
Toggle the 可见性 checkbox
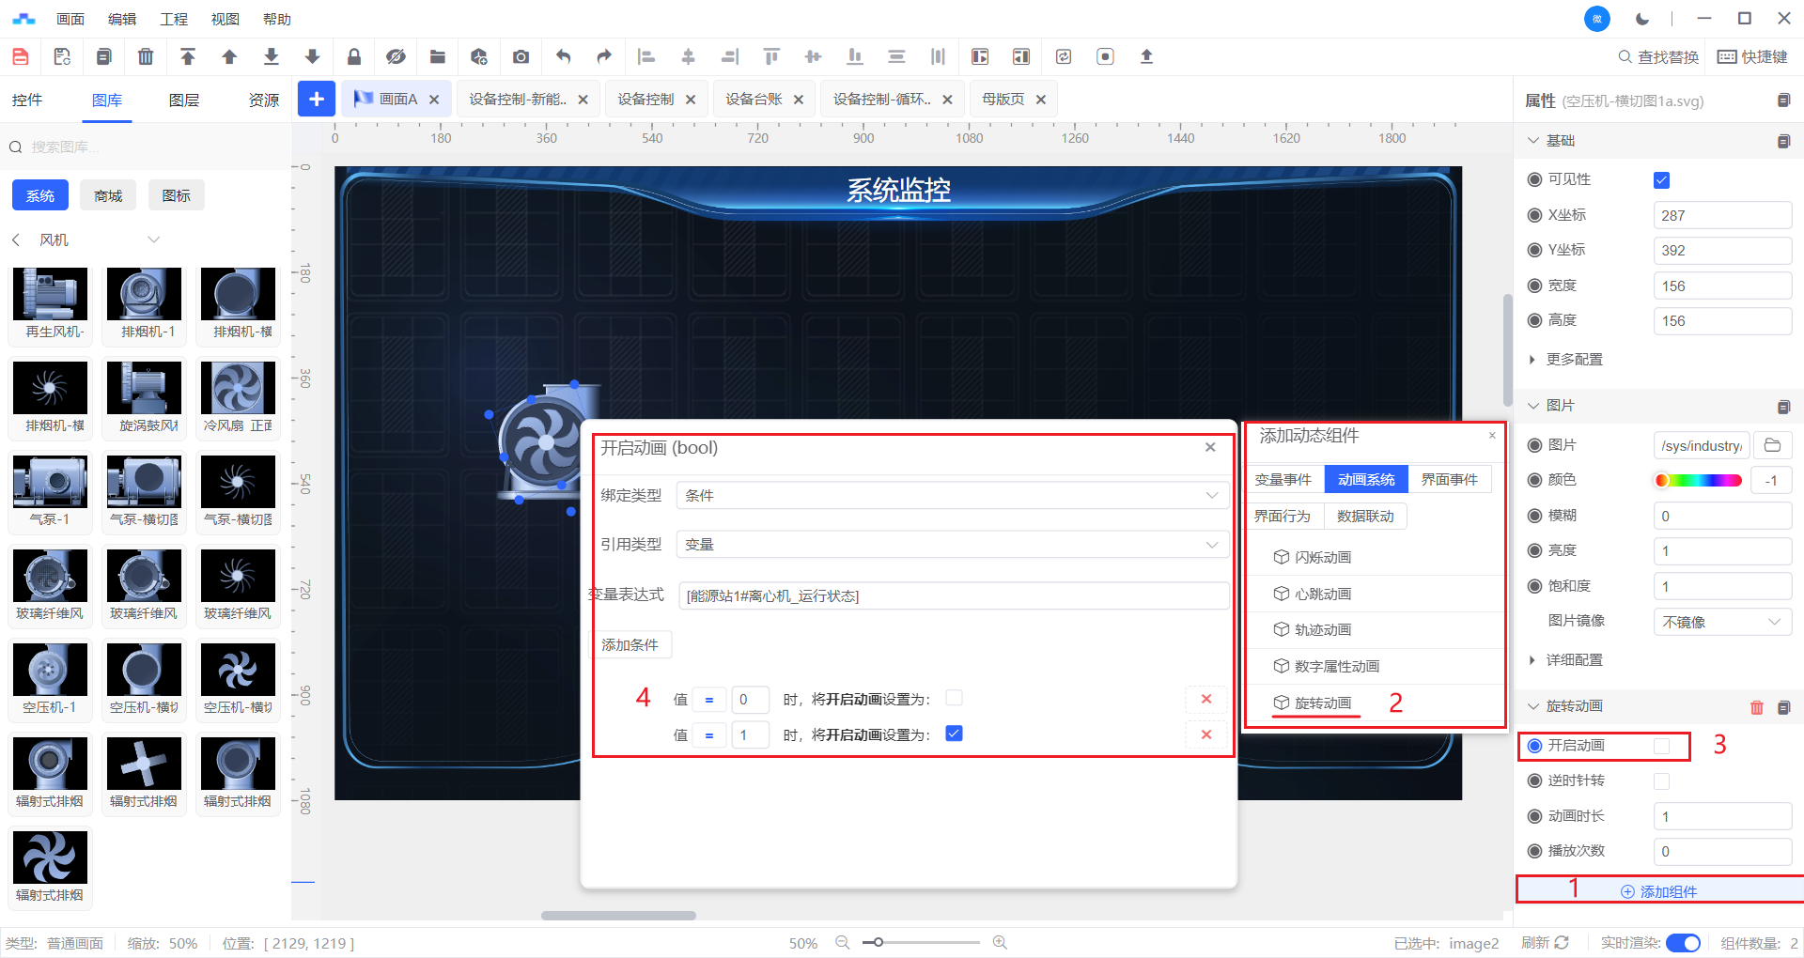[1661, 180]
